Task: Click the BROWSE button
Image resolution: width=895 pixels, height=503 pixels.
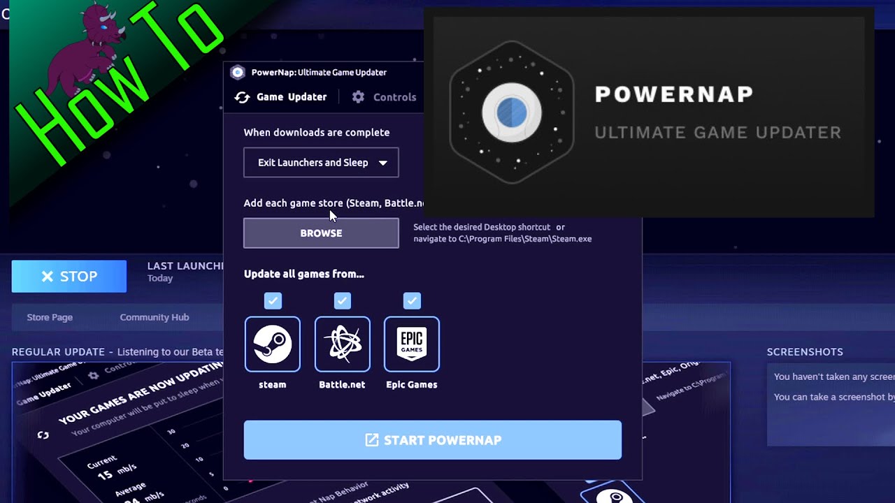Action: 321,233
